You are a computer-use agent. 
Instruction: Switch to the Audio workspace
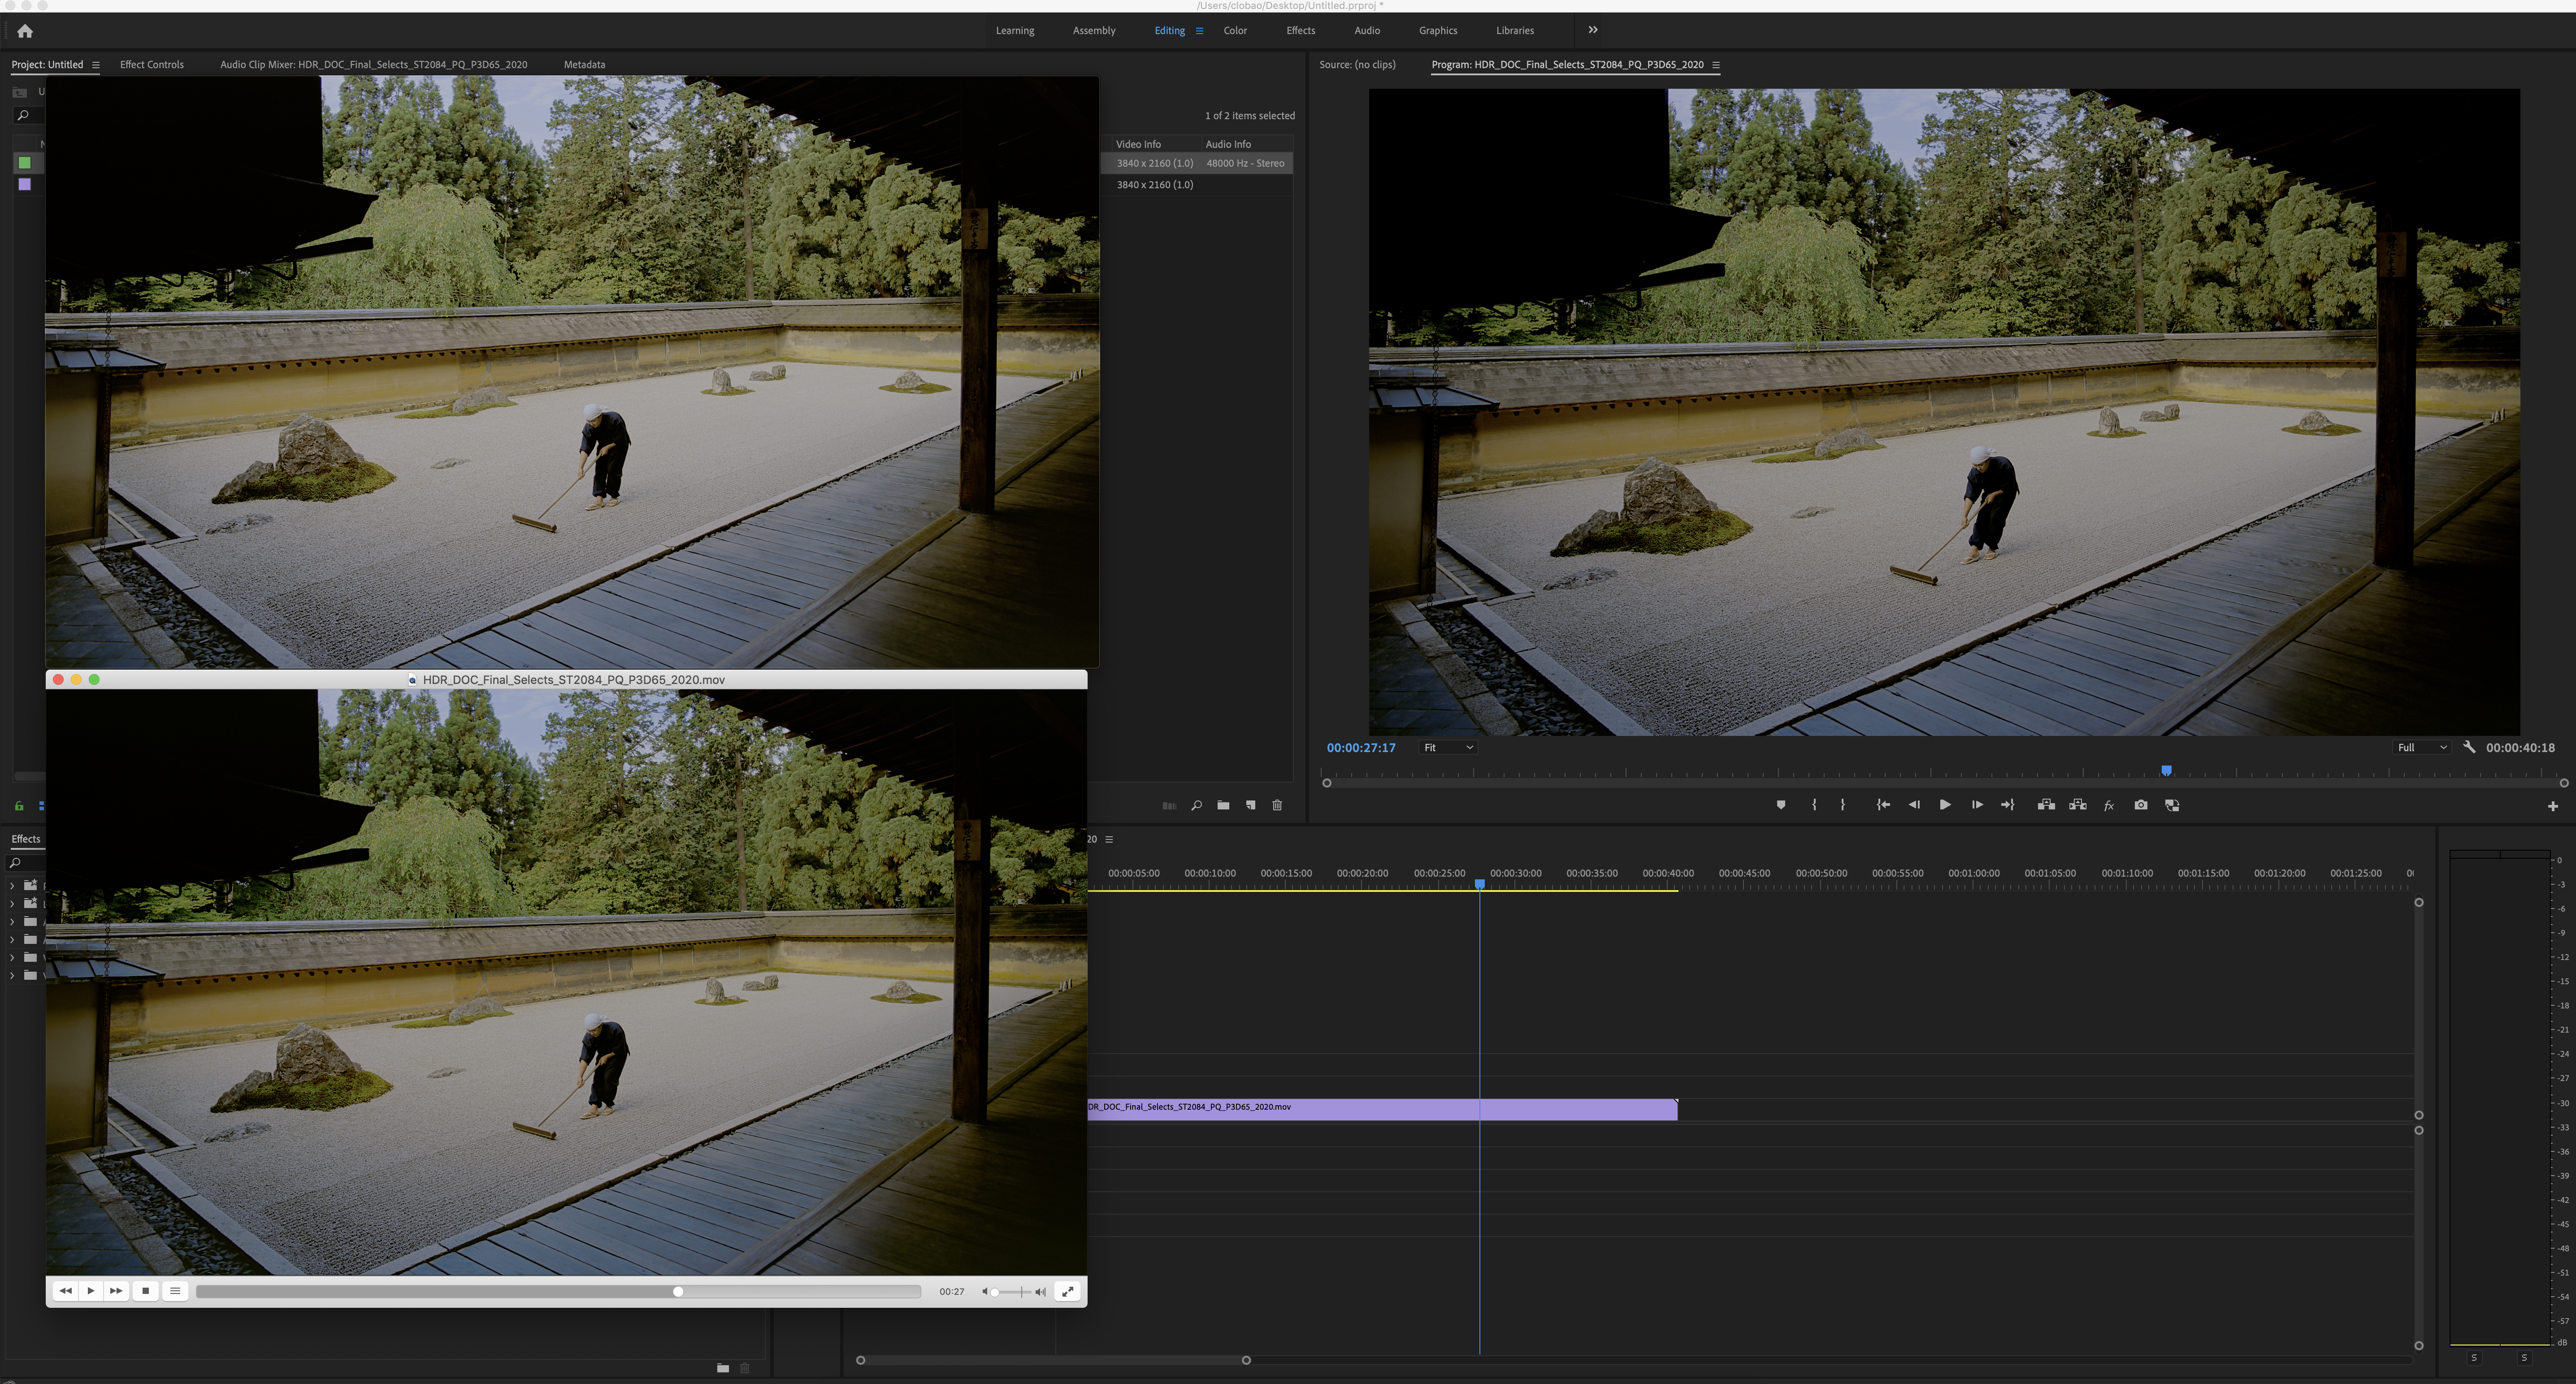(x=1367, y=31)
